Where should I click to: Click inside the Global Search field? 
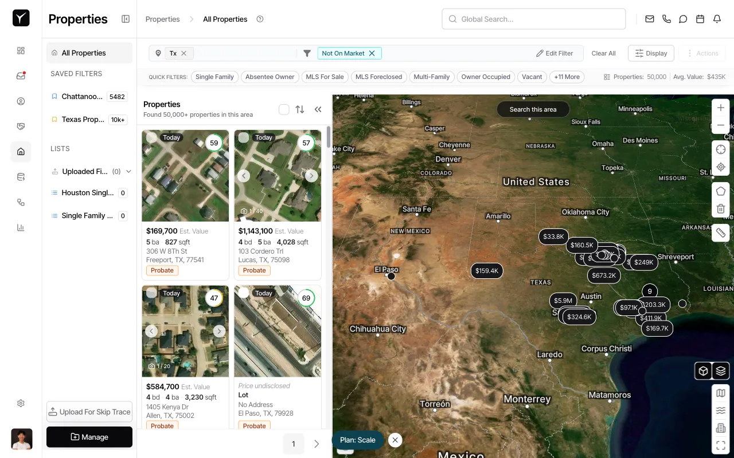coord(533,19)
